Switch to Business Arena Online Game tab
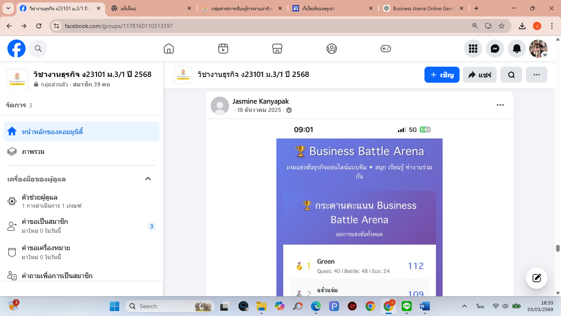The image size is (561, 316). coord(423,8)
